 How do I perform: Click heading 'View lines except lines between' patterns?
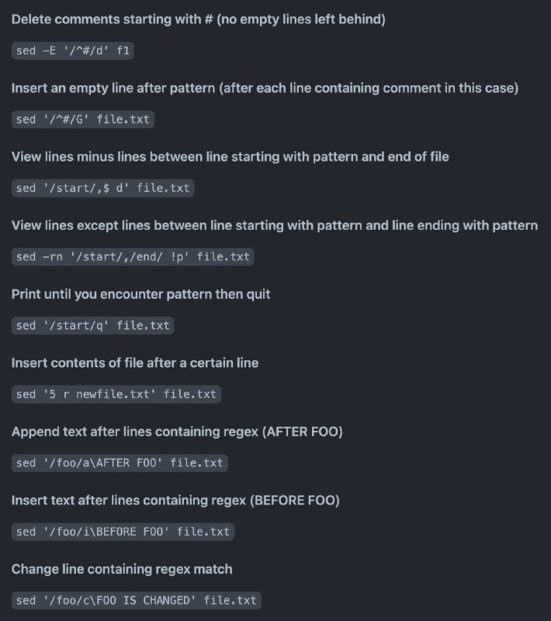pyautogui.click(x=274, y=225)
